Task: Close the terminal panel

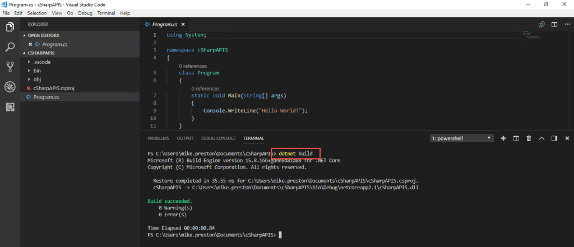Action: (567, 138)
